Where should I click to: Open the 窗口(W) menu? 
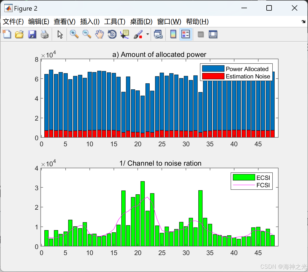pos(169,22)
